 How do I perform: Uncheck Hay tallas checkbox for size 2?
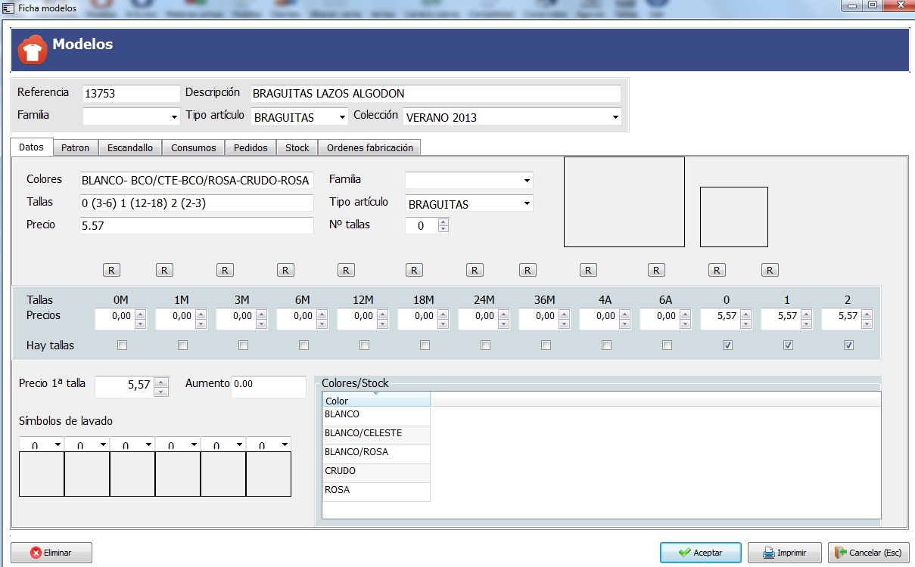click(x=848, y=345)
